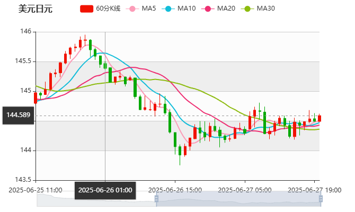Click the 美元日元 chart title

click(35, 9)
